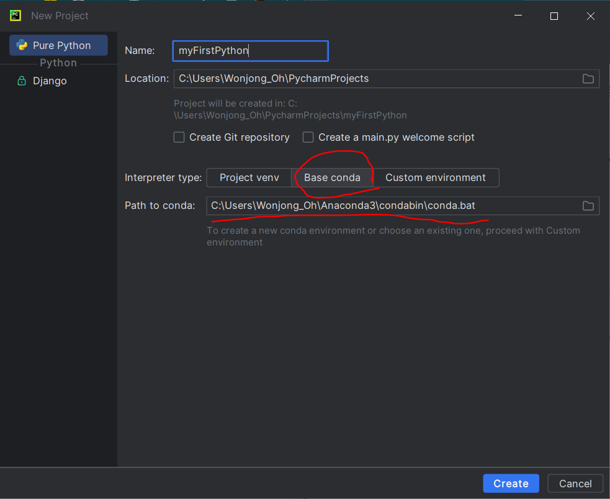This screenshot has width=610, height=499.
Task: Click the Python icon beside Pure Python
Action: pos(22,45)
